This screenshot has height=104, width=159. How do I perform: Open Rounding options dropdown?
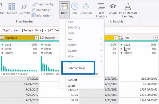coord(42,10)
